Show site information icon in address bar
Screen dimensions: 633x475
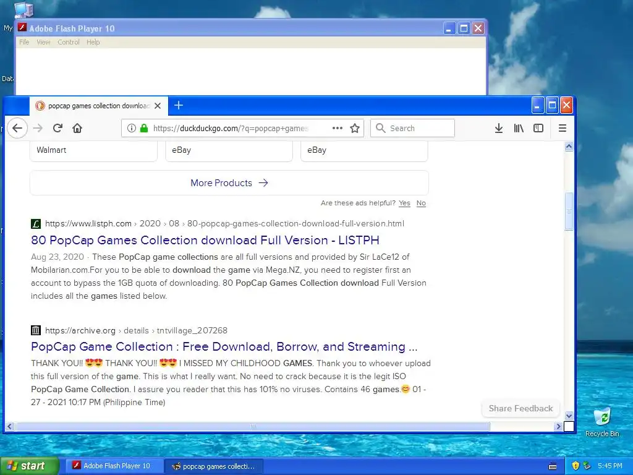(131, 128)
